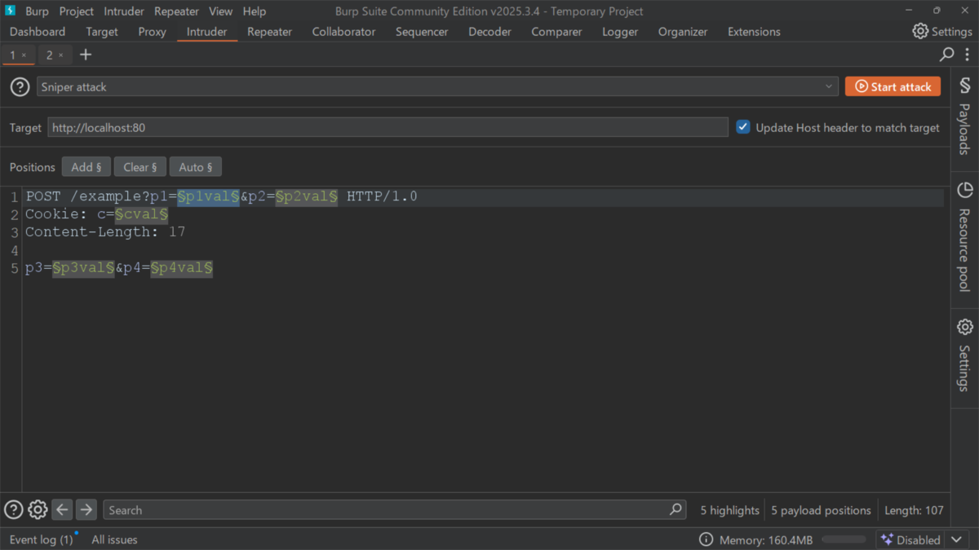Expand the Sniper attack dropdown
This screenshot has height=550, width=979.
[x=829, y=86]
